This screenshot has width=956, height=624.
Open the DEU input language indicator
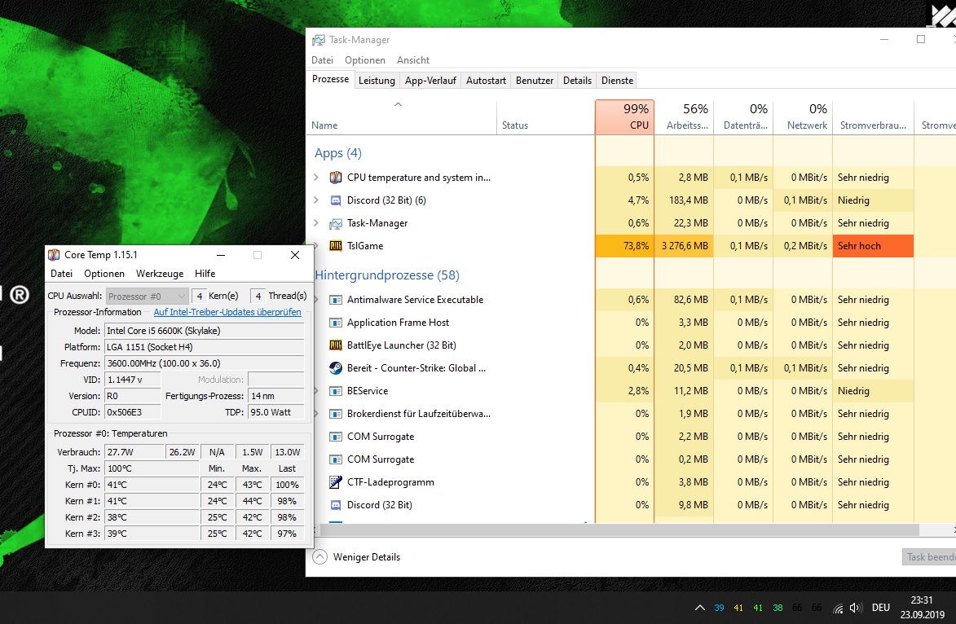(x=880, y=608)
